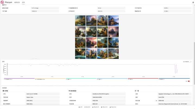This screenshot has height=109, width=195.
Task: Click the graphics card section icon
Action: tap(69, 91)
